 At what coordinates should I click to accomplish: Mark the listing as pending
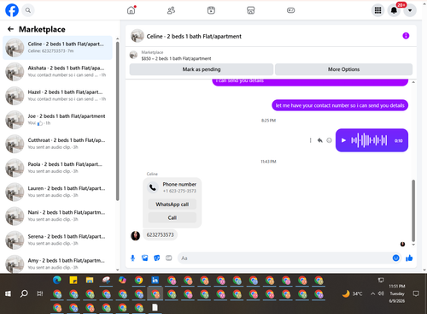pyautogui.click(x=202, y=69)
